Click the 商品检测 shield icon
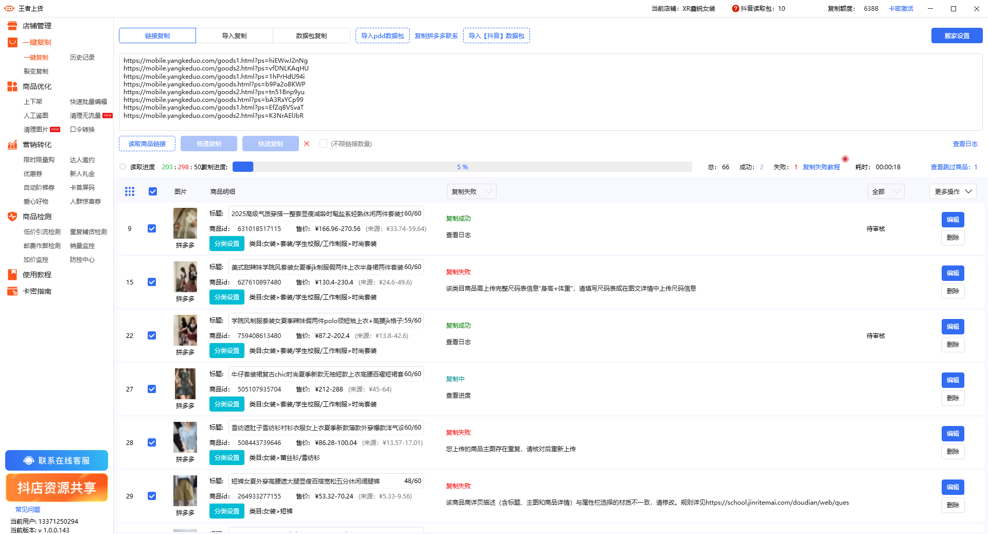The image size is (988, 534). point(12,217)
